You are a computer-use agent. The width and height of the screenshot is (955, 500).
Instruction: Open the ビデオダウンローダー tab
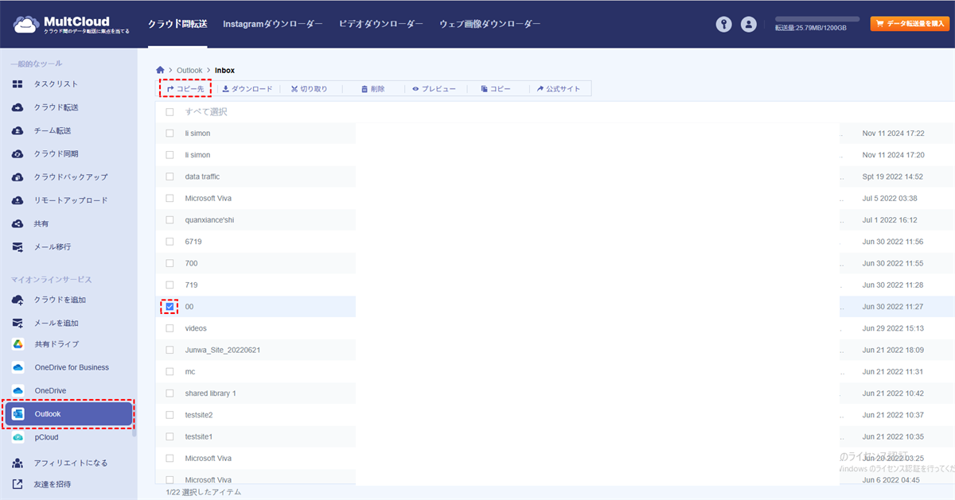point(381,24)
